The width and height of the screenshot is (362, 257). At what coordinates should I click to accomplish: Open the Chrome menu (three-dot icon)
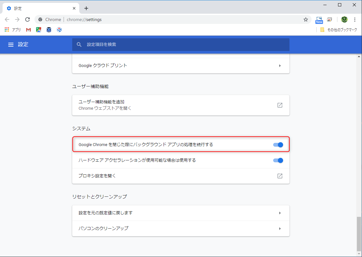pyautogui.click(x=355, y=19)
